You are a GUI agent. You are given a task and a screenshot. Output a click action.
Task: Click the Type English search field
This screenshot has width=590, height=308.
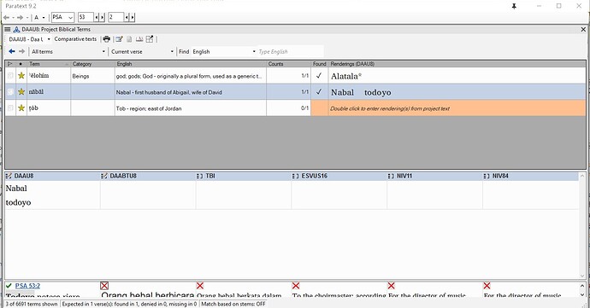(290, 51)
